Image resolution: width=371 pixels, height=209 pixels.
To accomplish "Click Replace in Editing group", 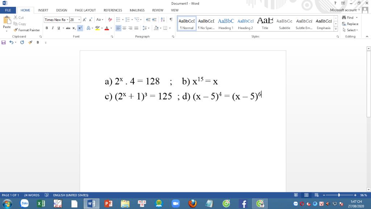I will (x=350, y=24).
